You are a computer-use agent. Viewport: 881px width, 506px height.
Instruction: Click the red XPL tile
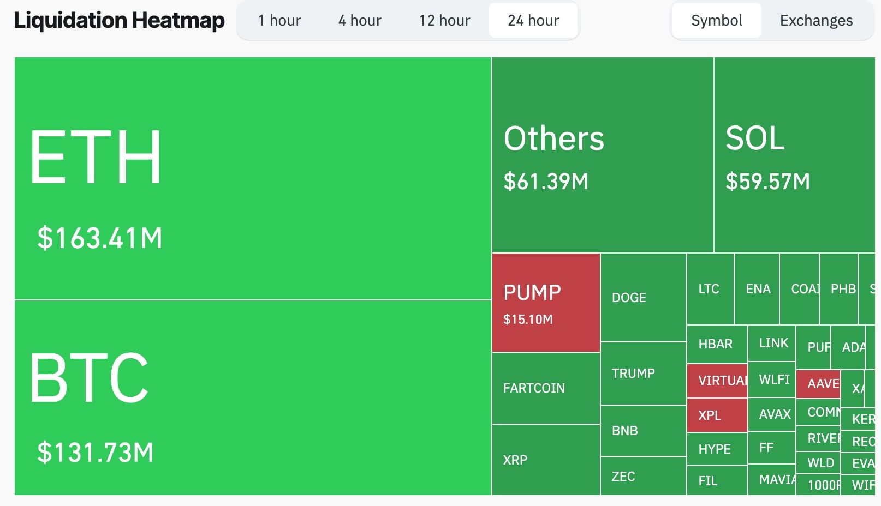click(x=717, y=415)
